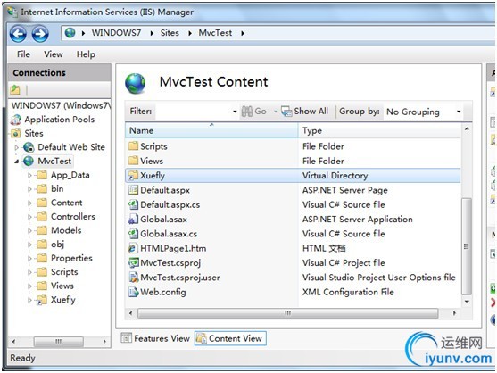Viewport: 497px width, 373px height.
Task: Click MvcTest in the address breadcrumb
Action: [x=215, y=33]
